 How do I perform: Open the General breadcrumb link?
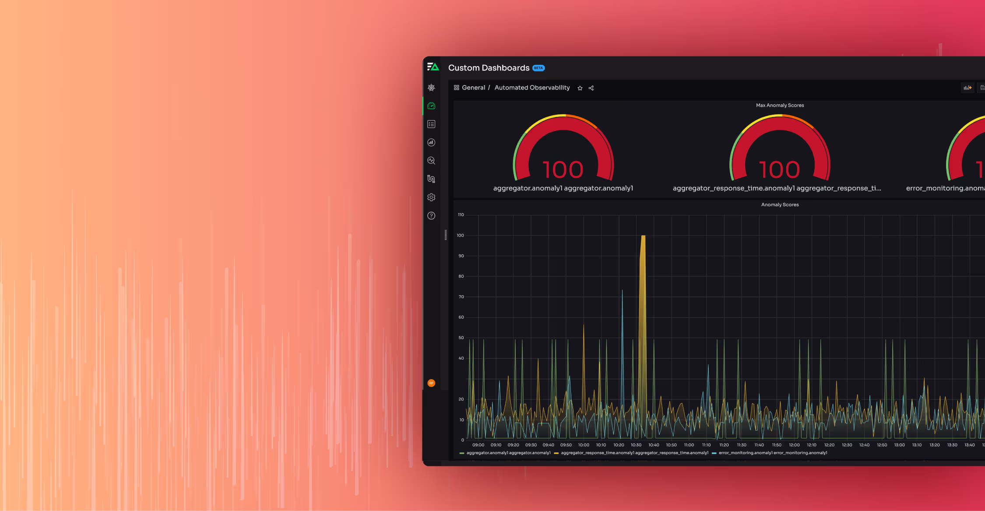click(x=473, y=87)
